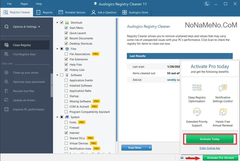This screenshot has width=240, height=161.
Task: Click the Update all drivers icon
Action: coord(7,100)
